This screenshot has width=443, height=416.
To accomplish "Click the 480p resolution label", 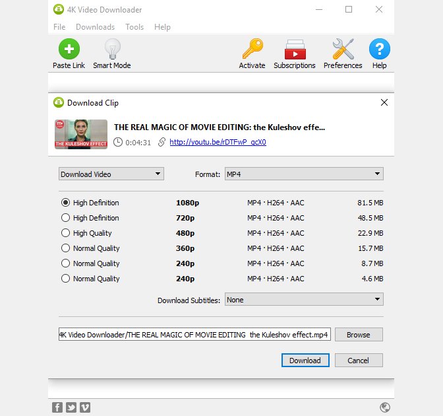I will coord(185,233).
